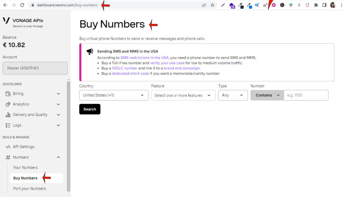Expand the Analytics section chevron
This screenshot has height=197, width=343.
58,104
